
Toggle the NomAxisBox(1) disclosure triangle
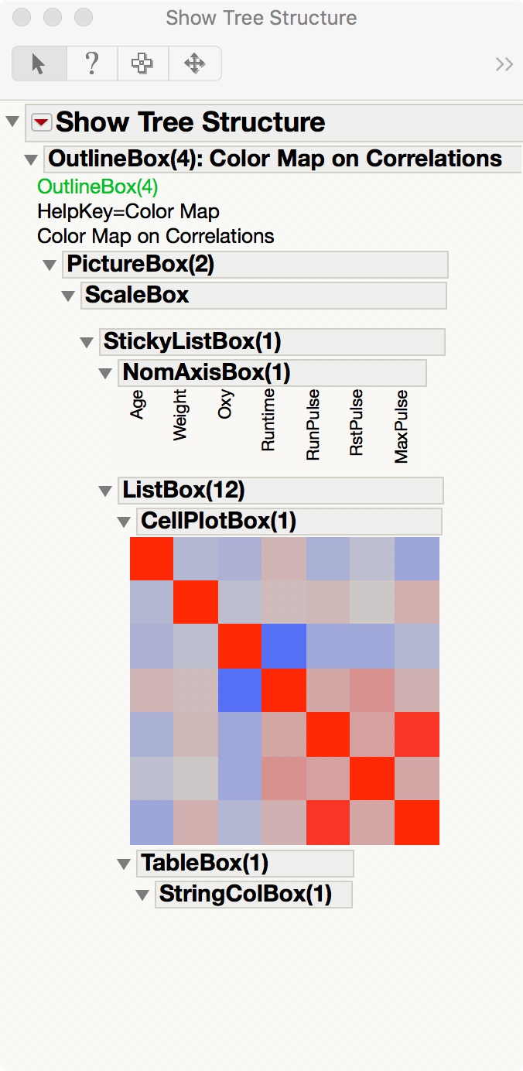click(105, 373)
